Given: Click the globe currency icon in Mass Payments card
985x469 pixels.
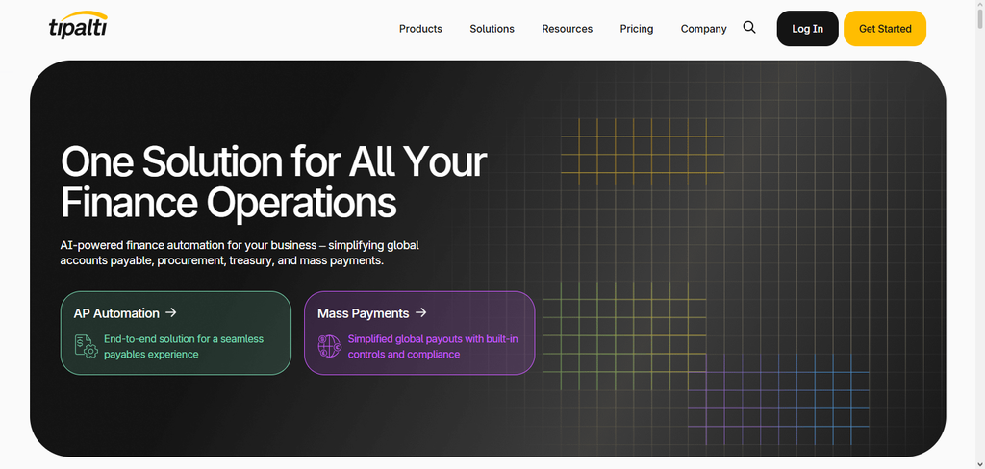Looking at the screenshot, I should click(x=329, y=346).
